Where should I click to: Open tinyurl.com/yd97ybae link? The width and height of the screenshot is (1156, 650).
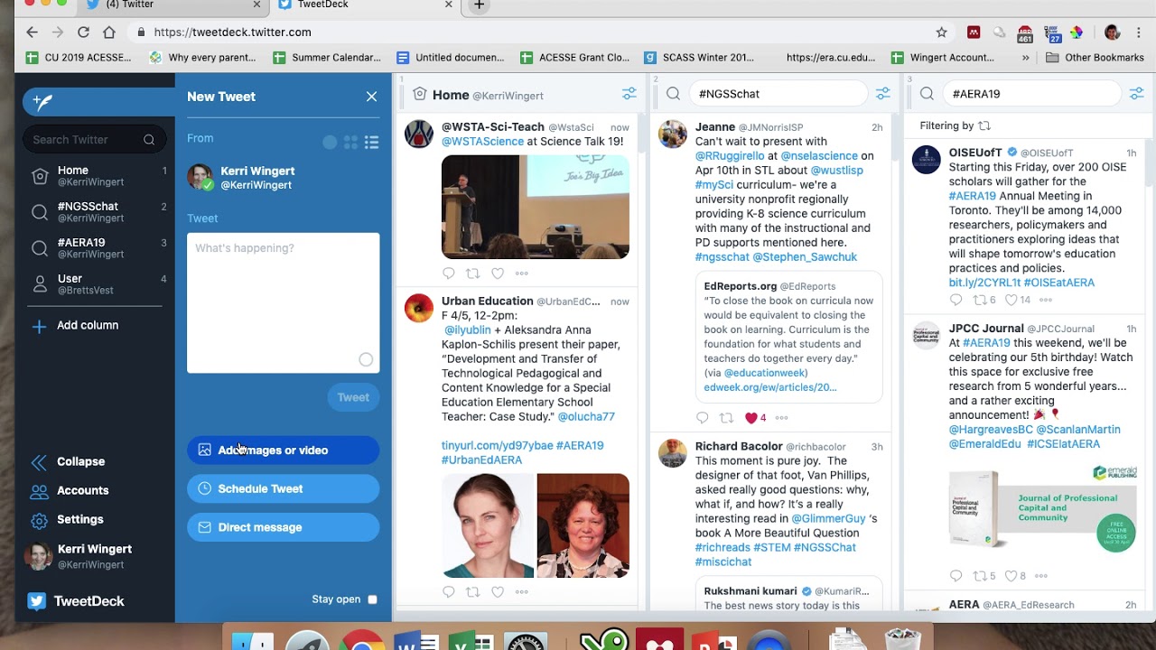[x=497, y=446]
